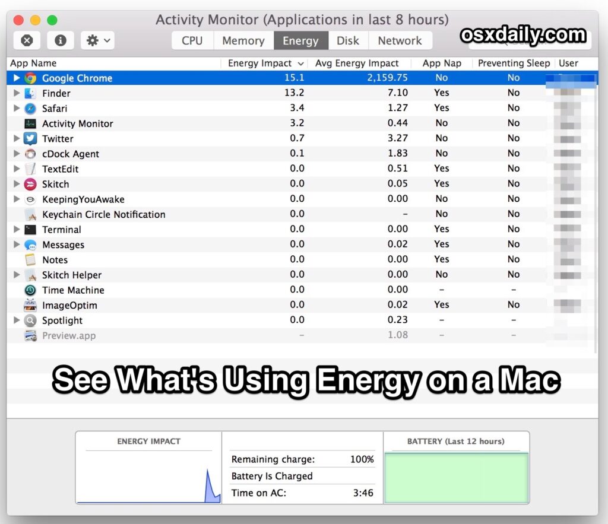Expand the Spotlight process row

pos(17,320)
